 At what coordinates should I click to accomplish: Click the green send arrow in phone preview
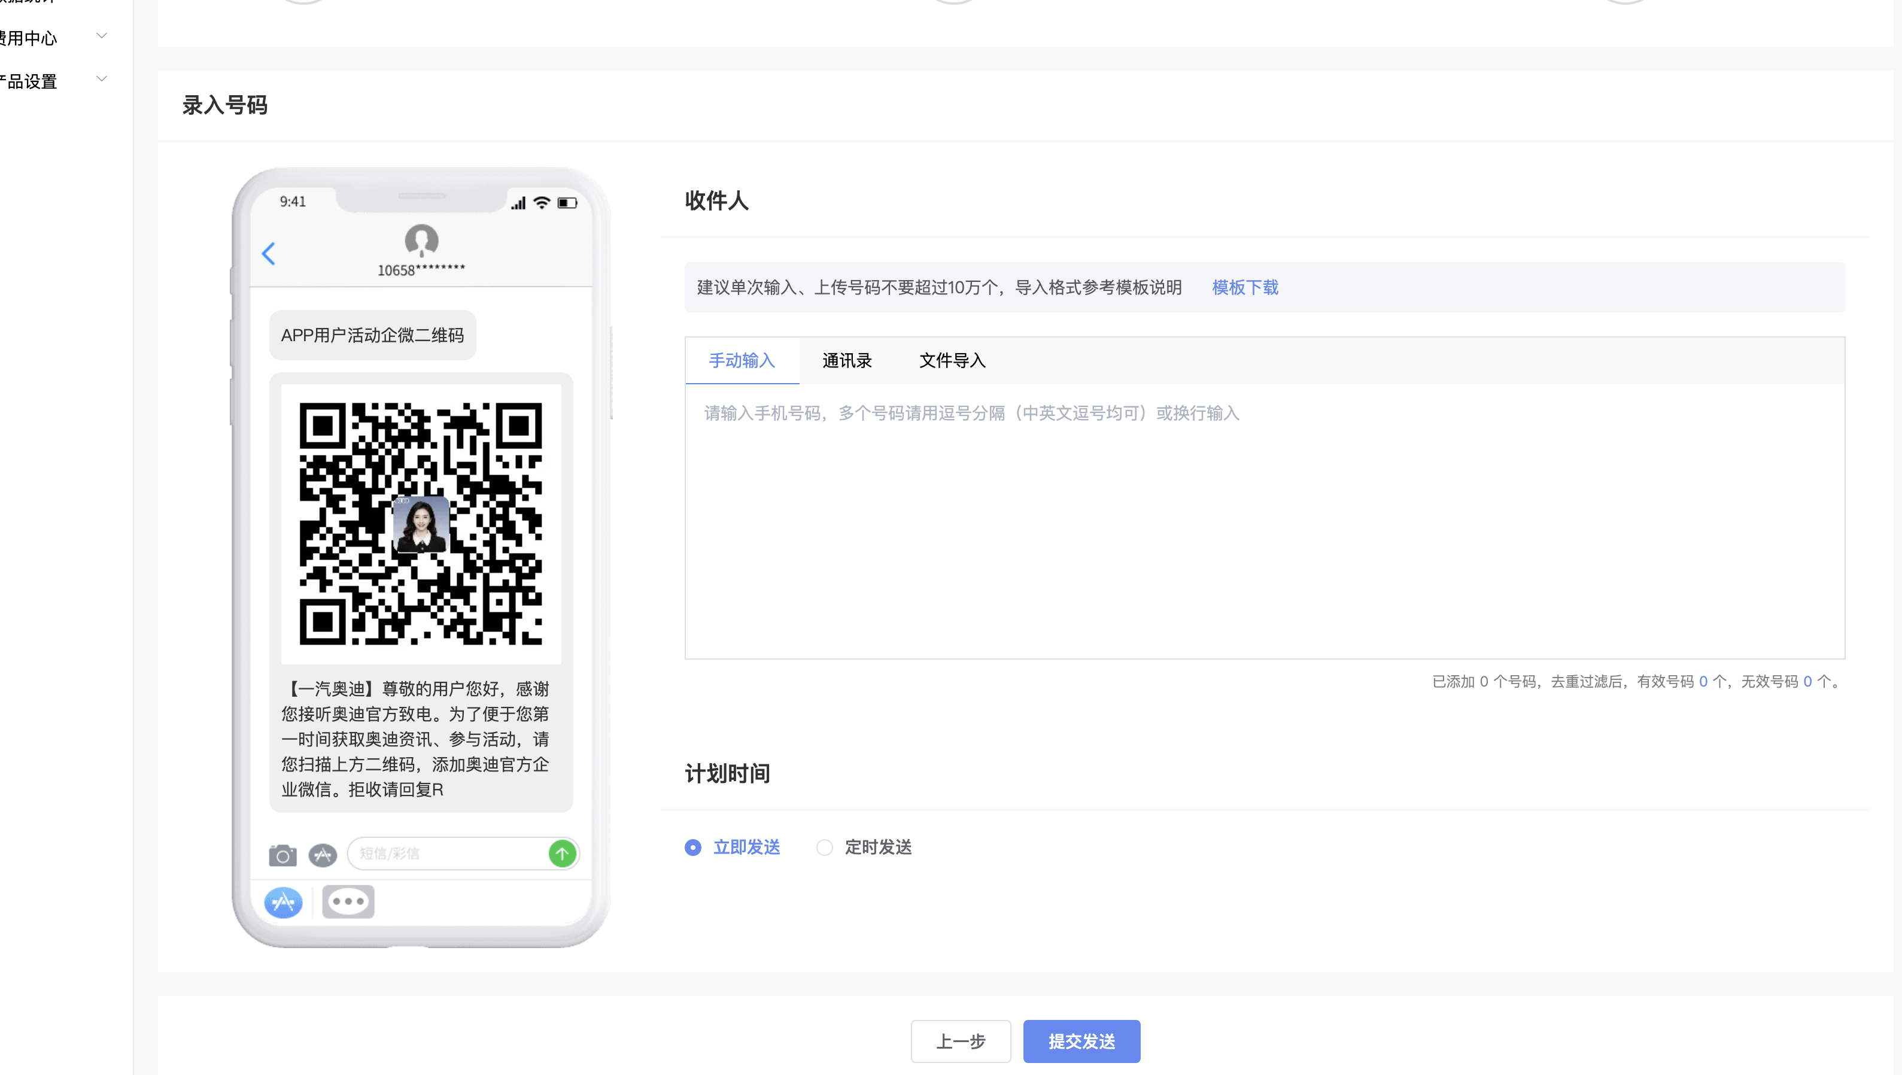[x=563, y=854]
